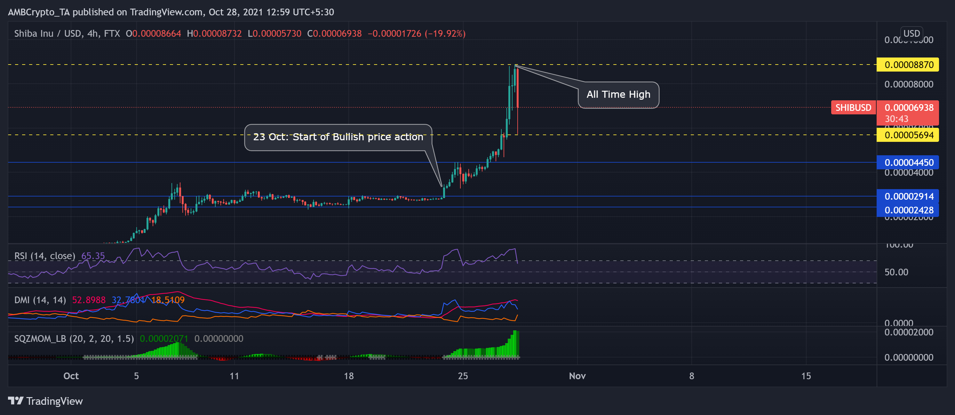Click the 0.00005694 yellow price label
Viewport: 955px width, 415px height.
(908, 135)
